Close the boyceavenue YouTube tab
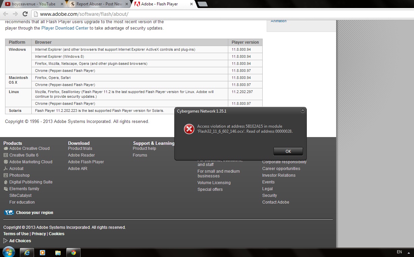 [61, 4]
